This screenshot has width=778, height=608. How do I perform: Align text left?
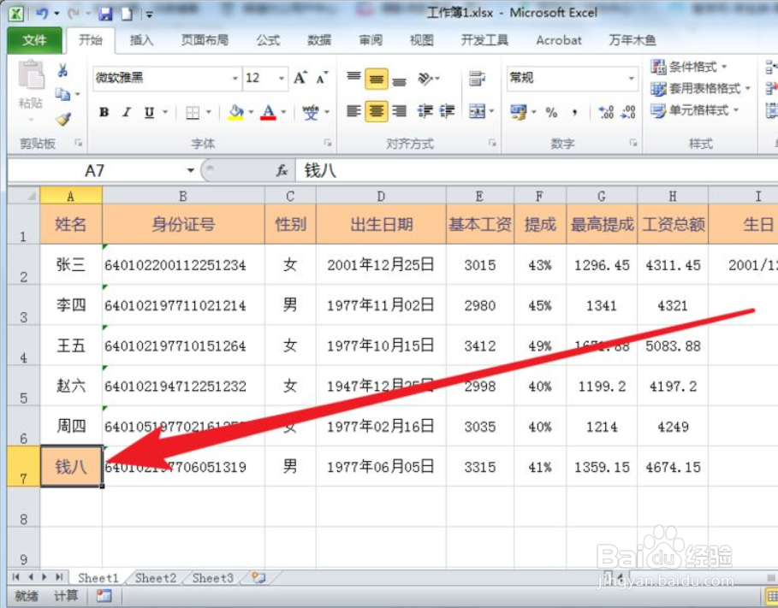point(353,111)
